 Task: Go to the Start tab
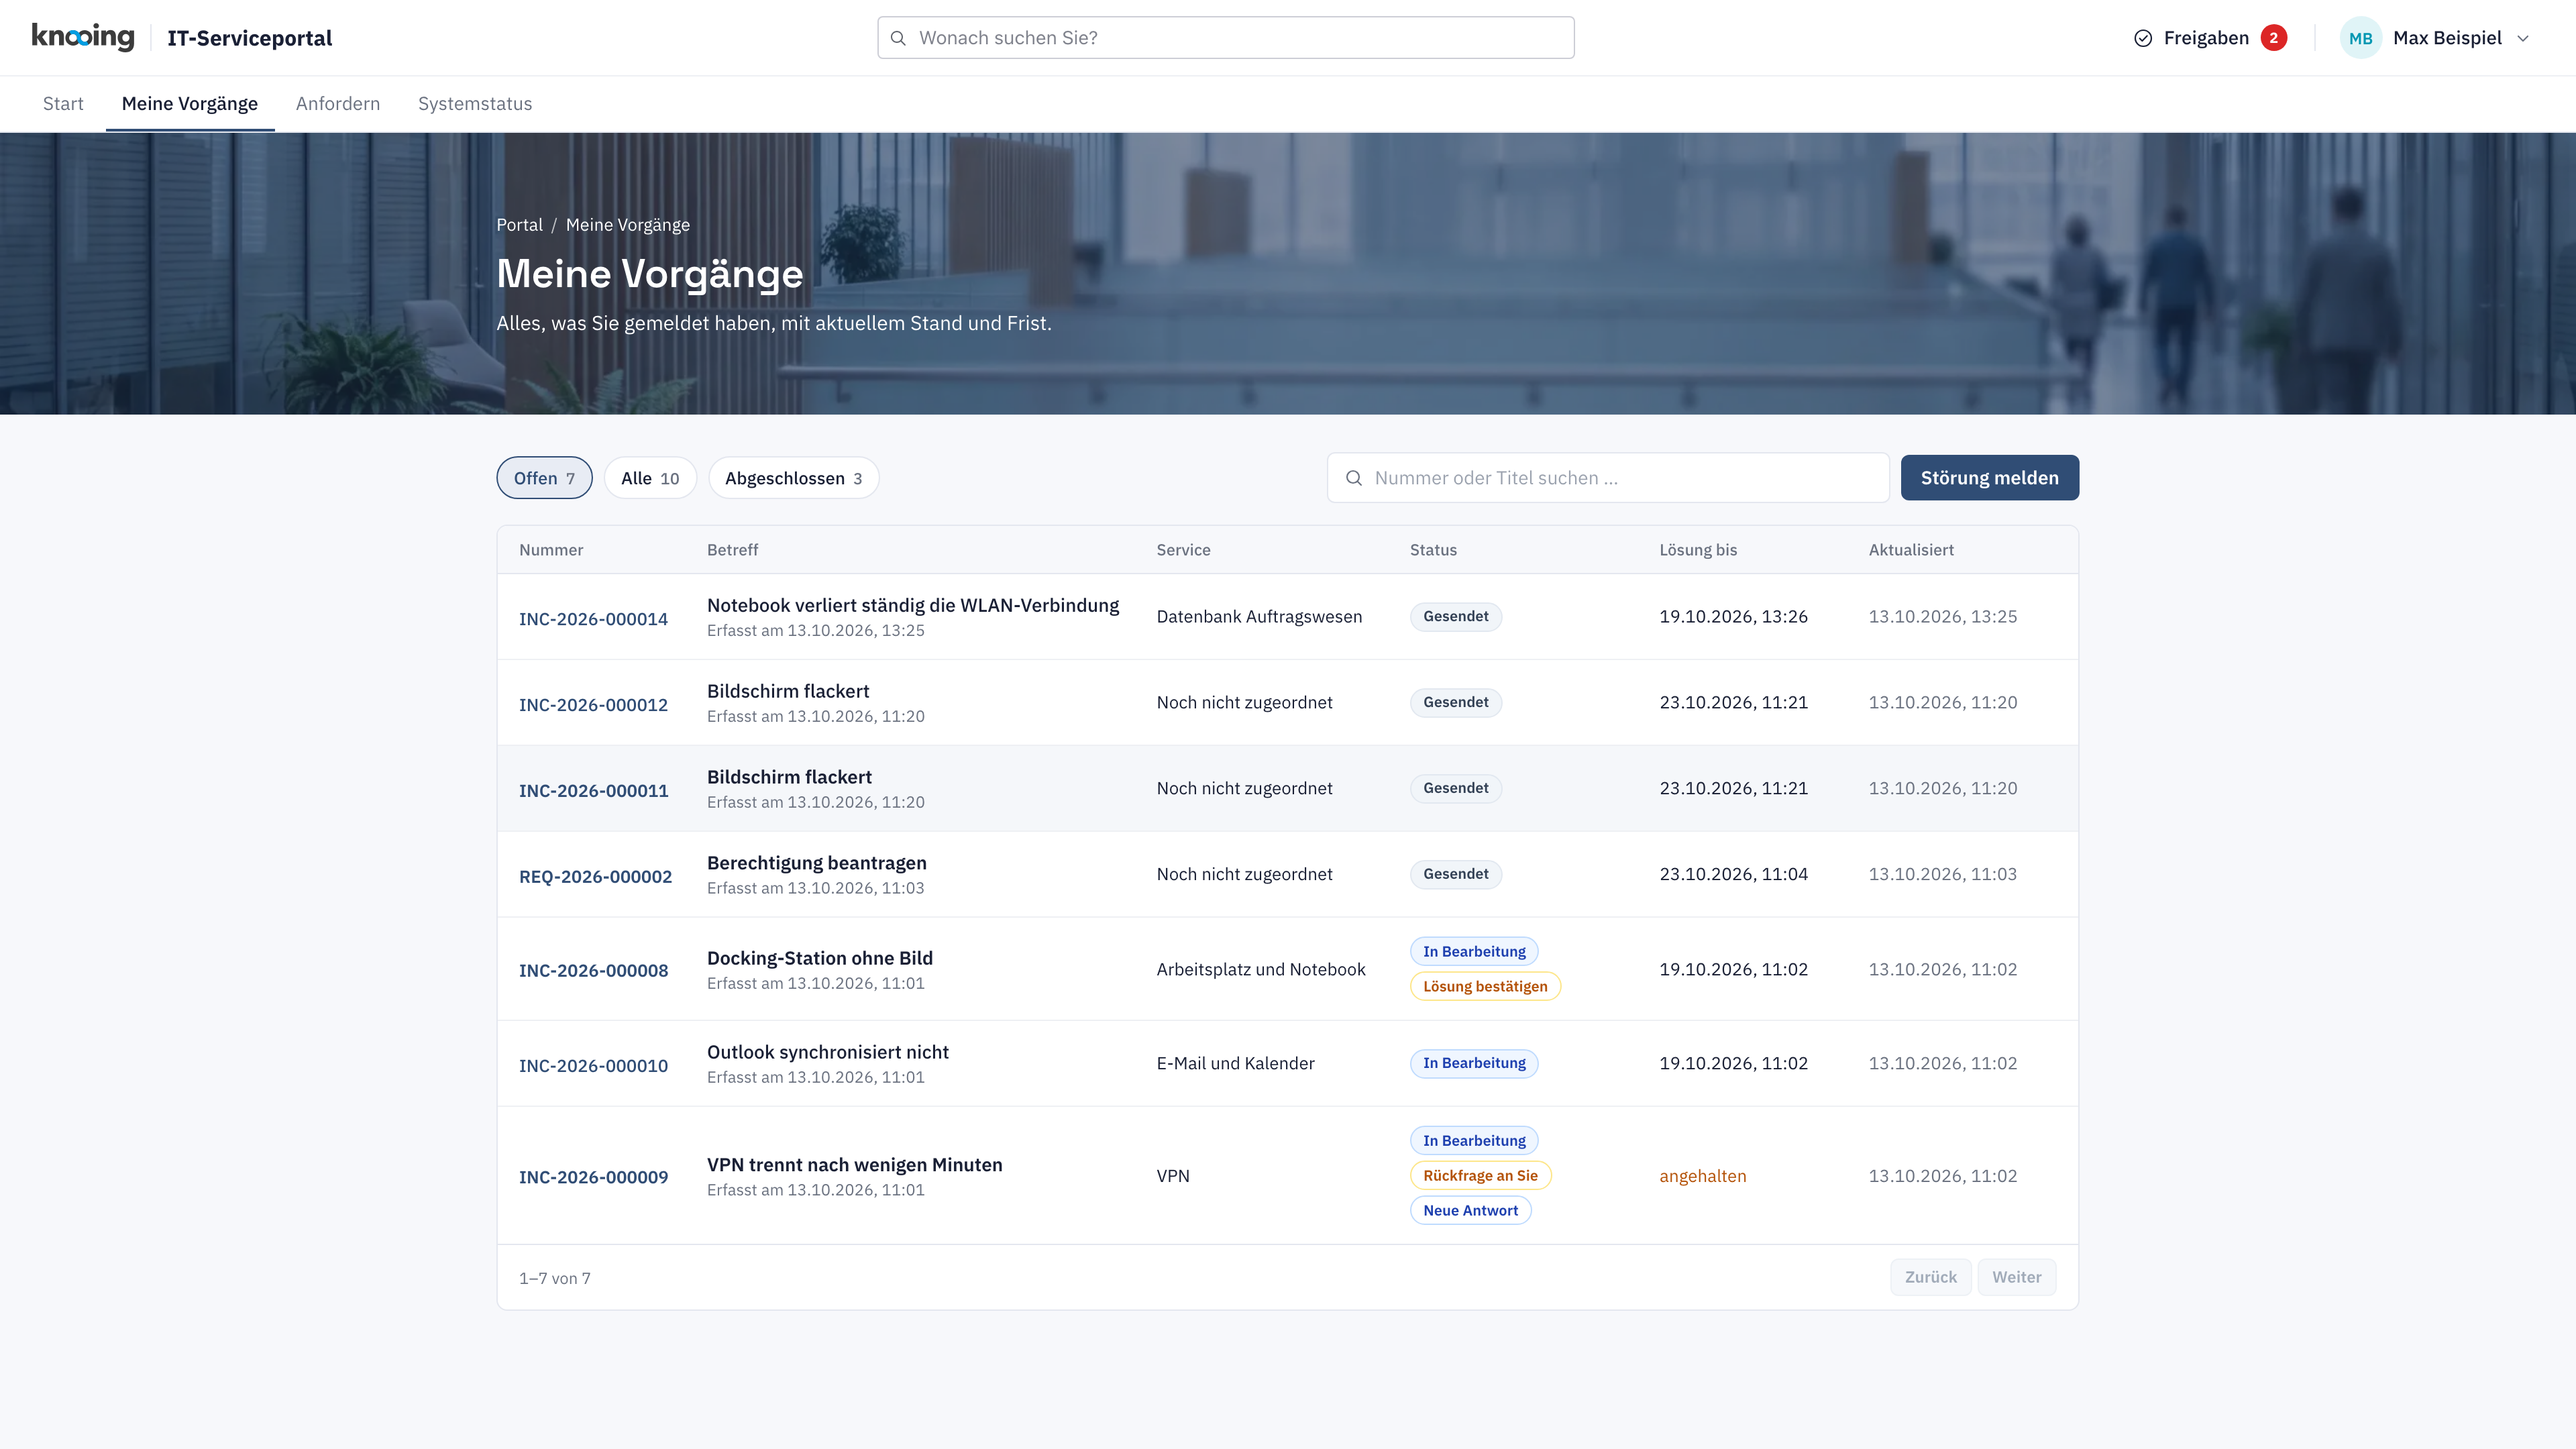pyautogui.click(x=63, y=104)
